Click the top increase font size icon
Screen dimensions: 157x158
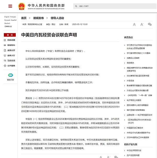tap(134, 24)
